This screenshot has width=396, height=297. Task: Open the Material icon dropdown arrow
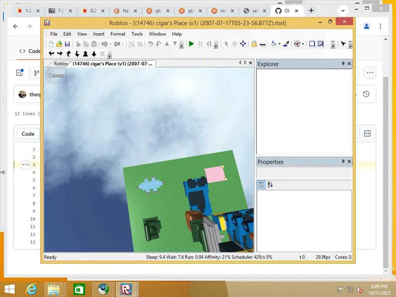(303, 44)
